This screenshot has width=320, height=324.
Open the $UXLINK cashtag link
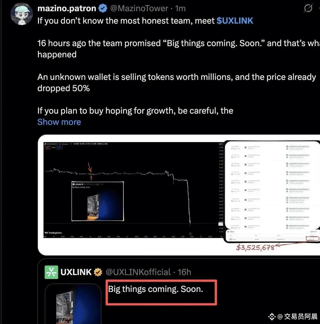[x=235, y=21]
